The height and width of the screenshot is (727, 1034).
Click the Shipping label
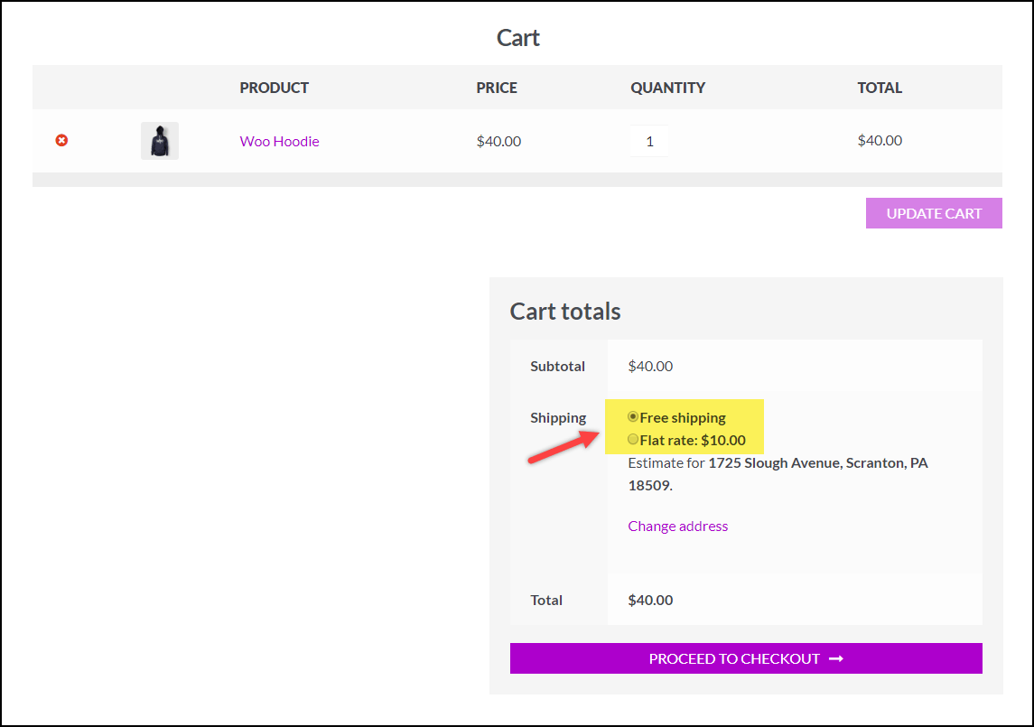click(x=558, y=417)
